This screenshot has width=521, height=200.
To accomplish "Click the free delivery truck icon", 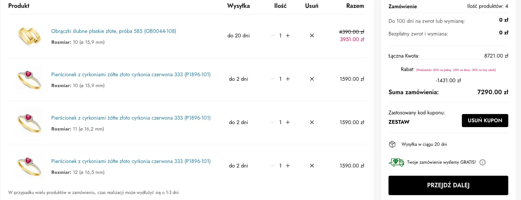I will (396, 162).
